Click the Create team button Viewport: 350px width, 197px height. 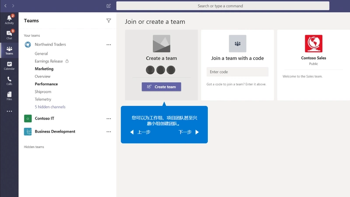pyautogui.click(x=161, y=87)
